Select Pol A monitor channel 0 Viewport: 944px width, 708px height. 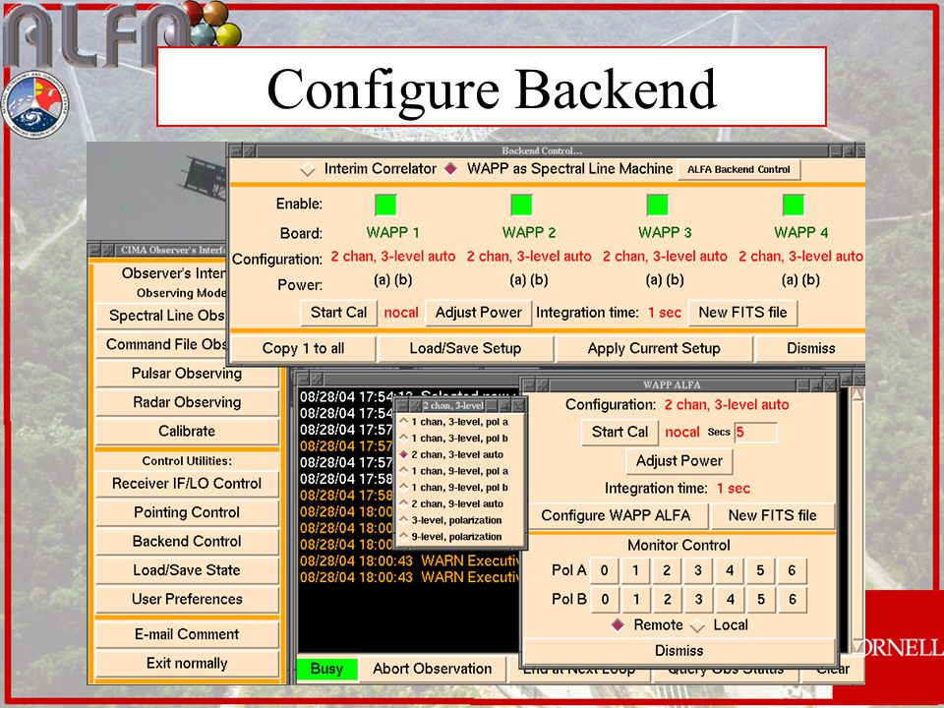605,570
